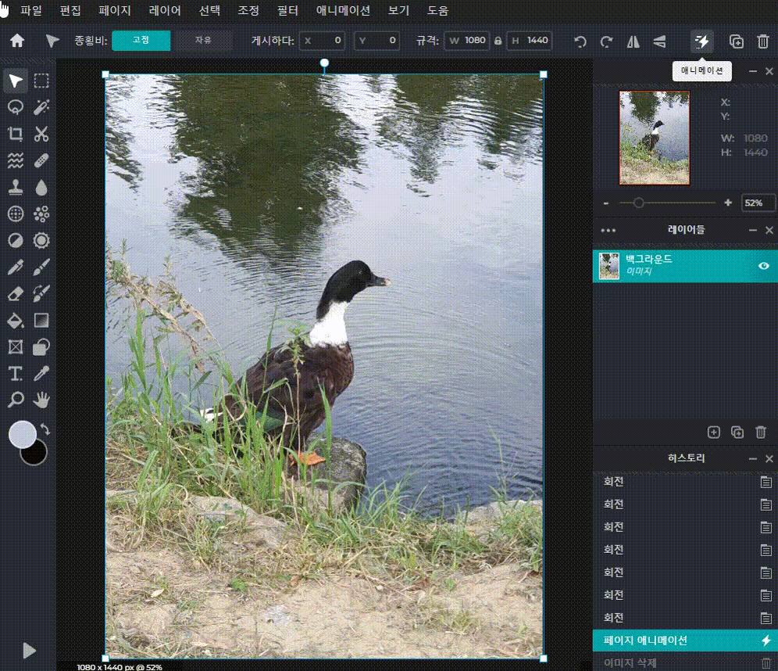Open the foreground color swatch
Viewport: 778px width, 671px height.
click(x=23, y=435)
